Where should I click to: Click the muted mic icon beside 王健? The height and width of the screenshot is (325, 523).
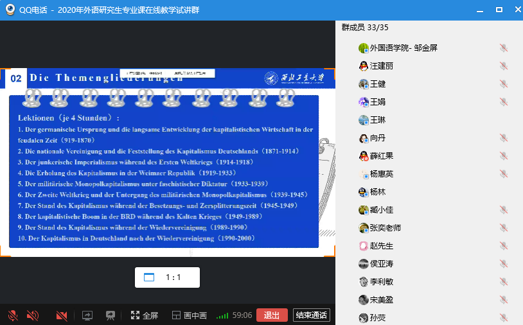pos(504,84)
